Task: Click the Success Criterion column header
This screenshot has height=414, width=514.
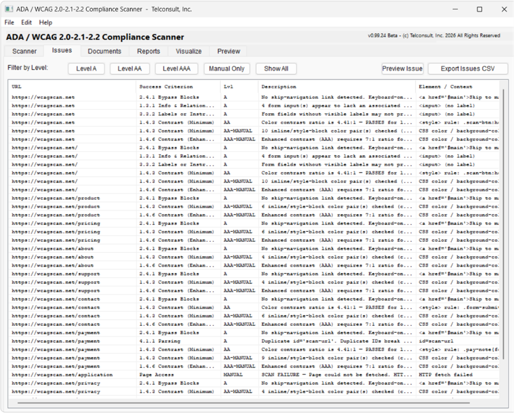Action: point(178,87)
